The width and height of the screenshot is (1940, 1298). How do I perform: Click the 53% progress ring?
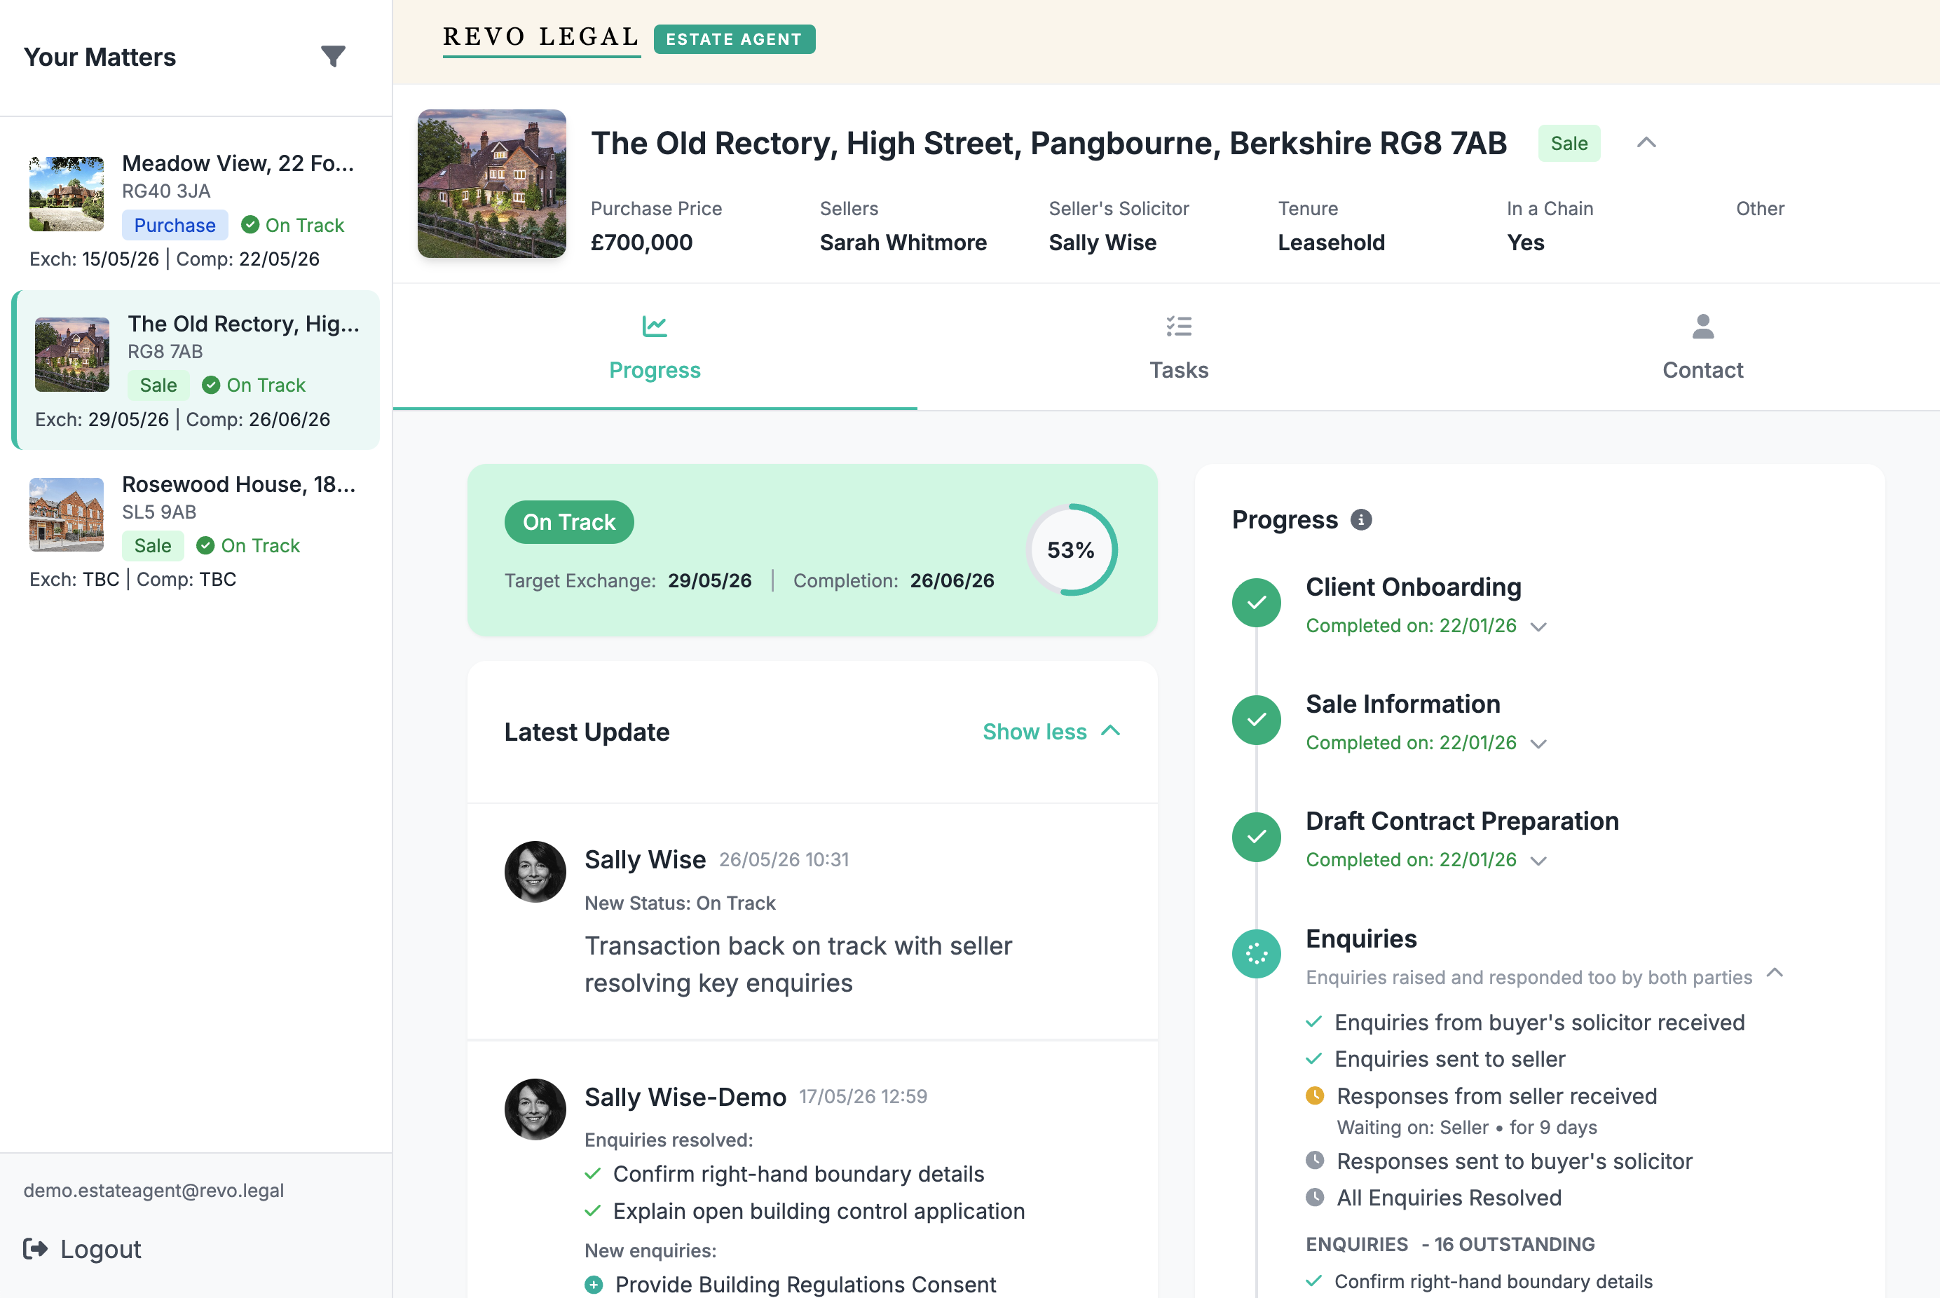click(1071, 549)
